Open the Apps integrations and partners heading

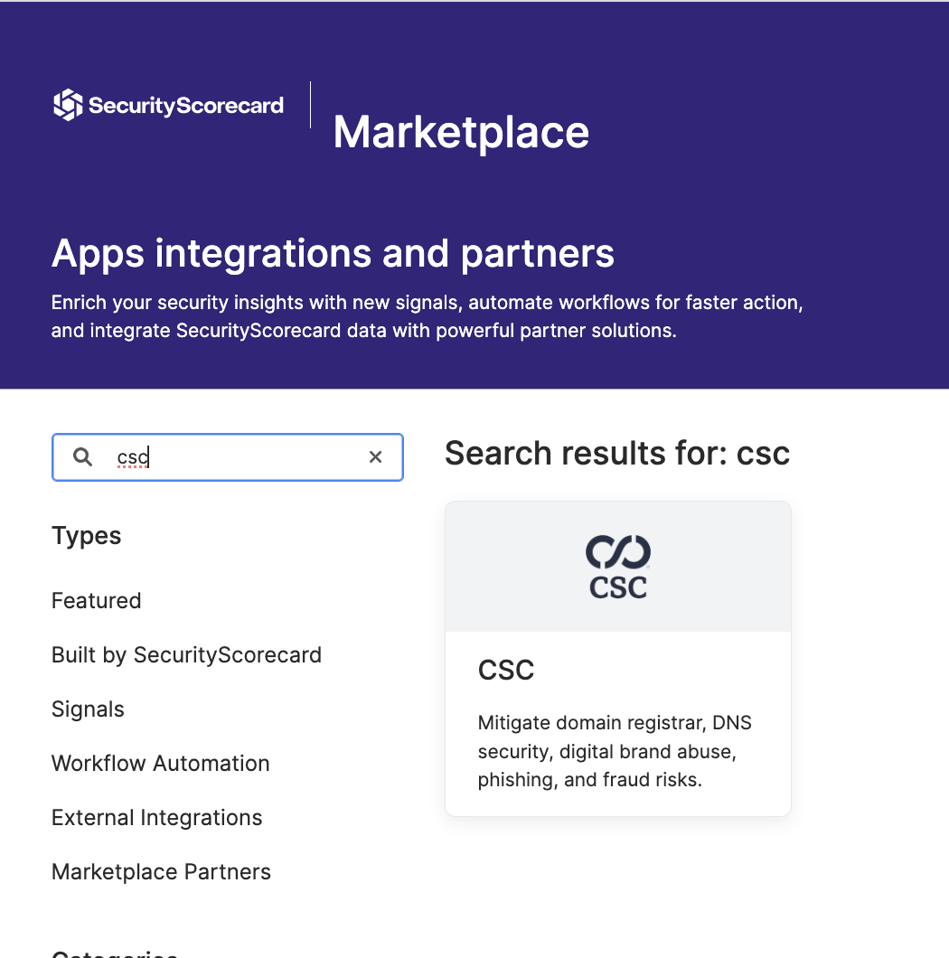coord(332,254)
